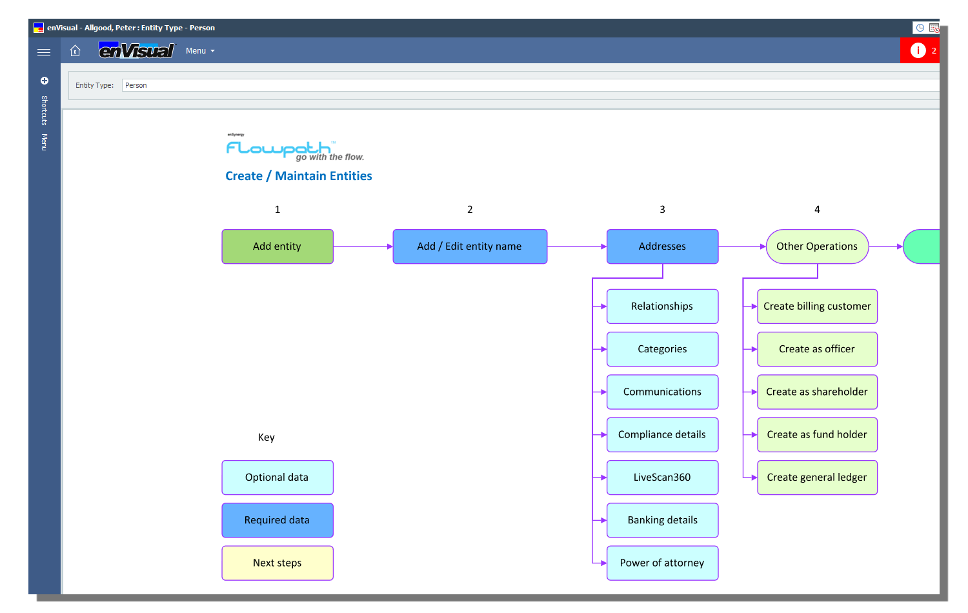
Task: Click the Next steps key box
Action: point(277,563)
